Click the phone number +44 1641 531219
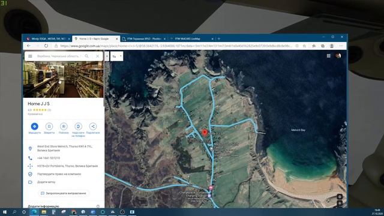This screenshot has width=384, height=216. pos(49,158)
